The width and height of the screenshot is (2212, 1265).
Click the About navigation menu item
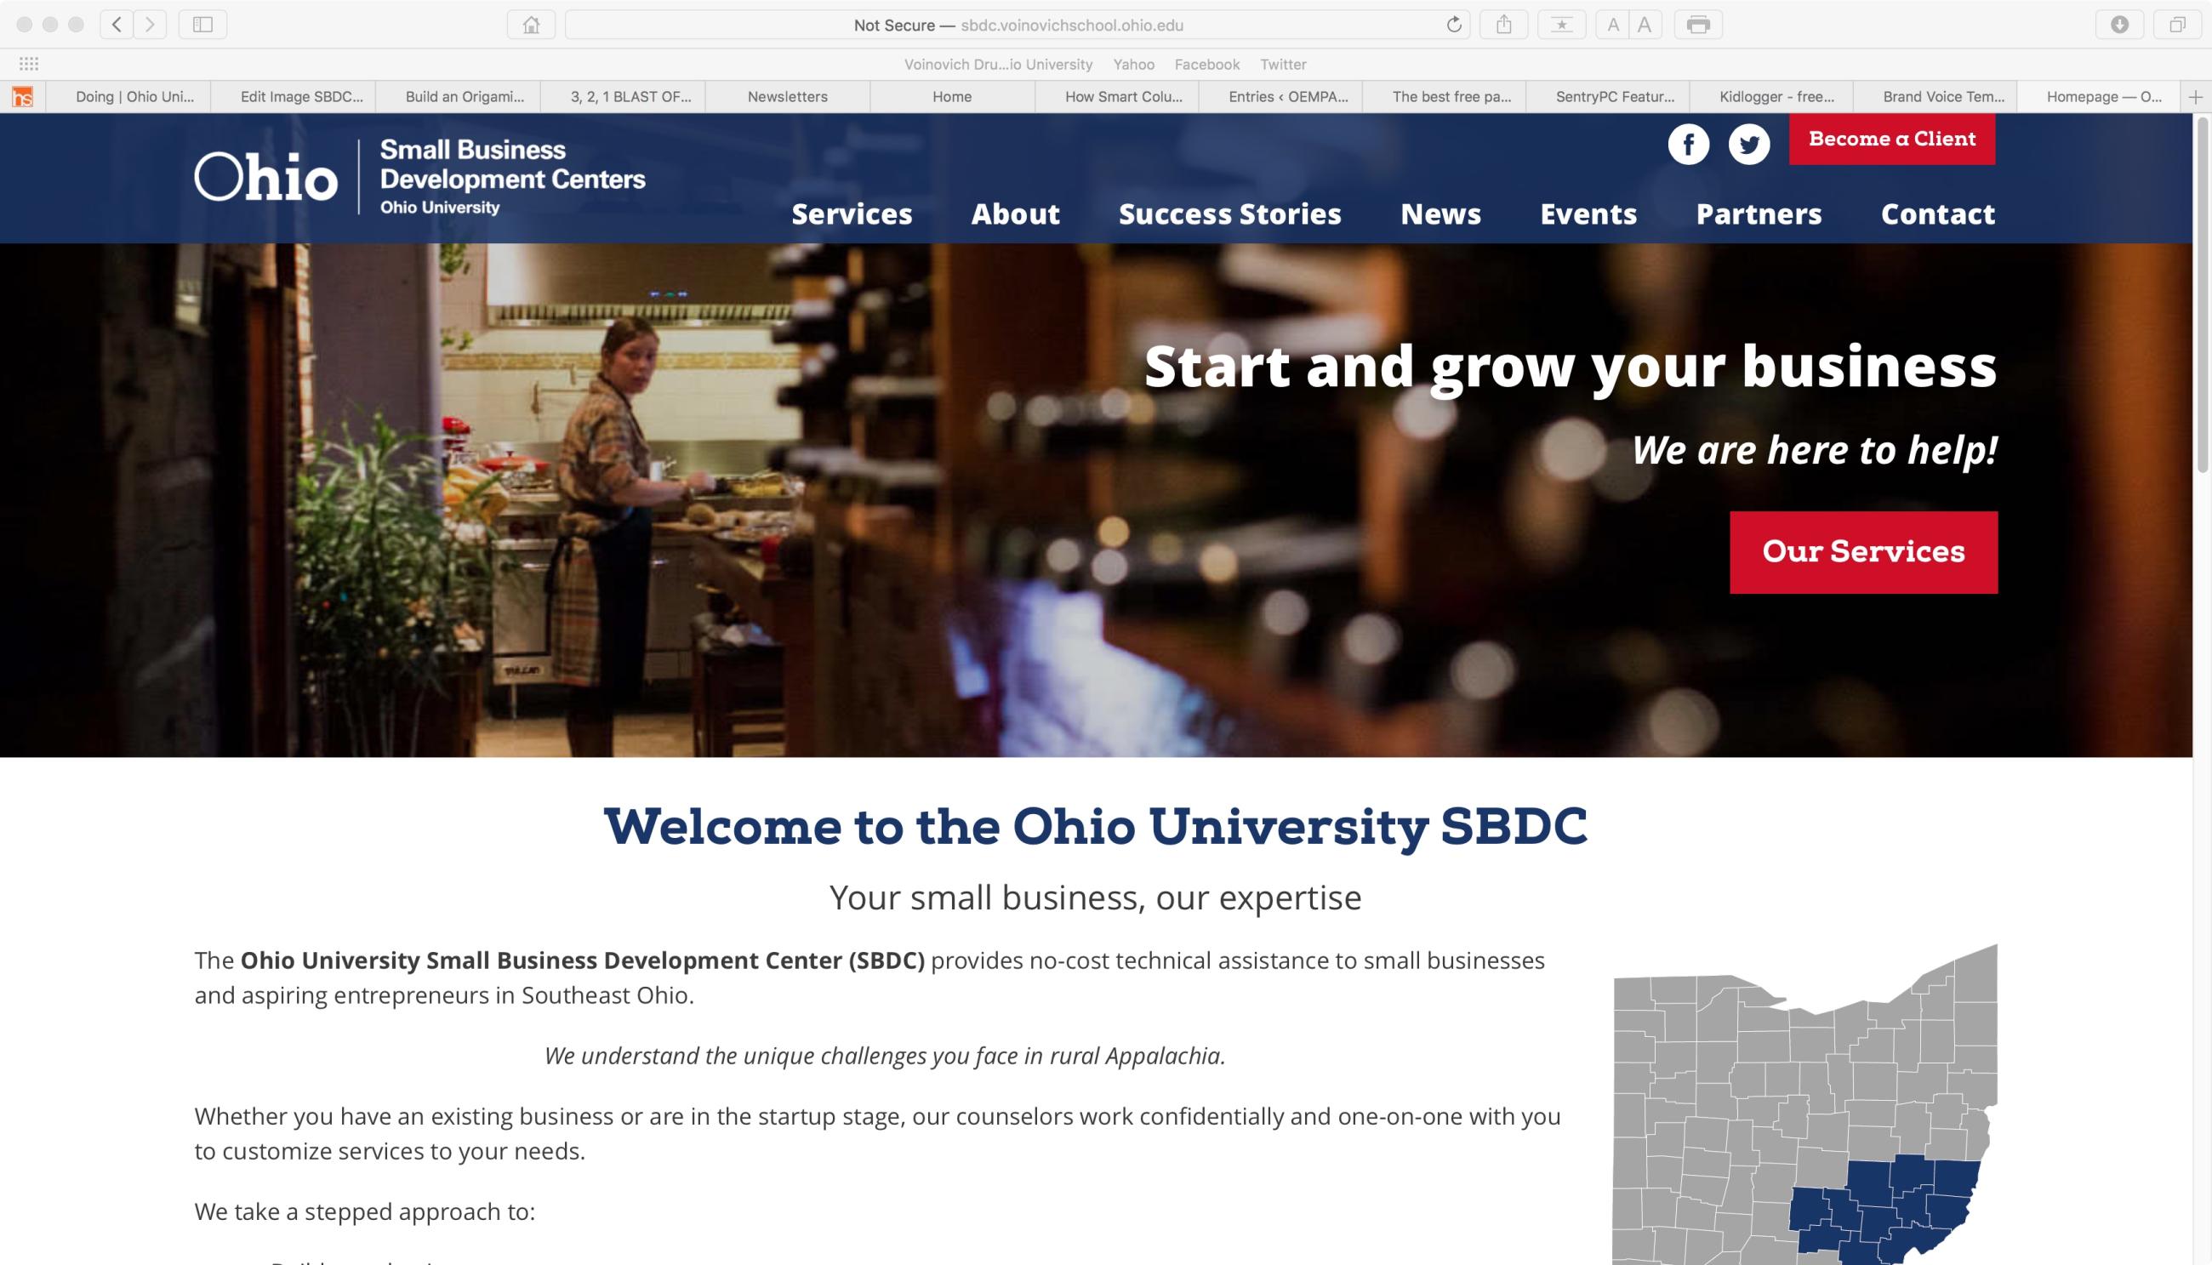coord(1015,214)
